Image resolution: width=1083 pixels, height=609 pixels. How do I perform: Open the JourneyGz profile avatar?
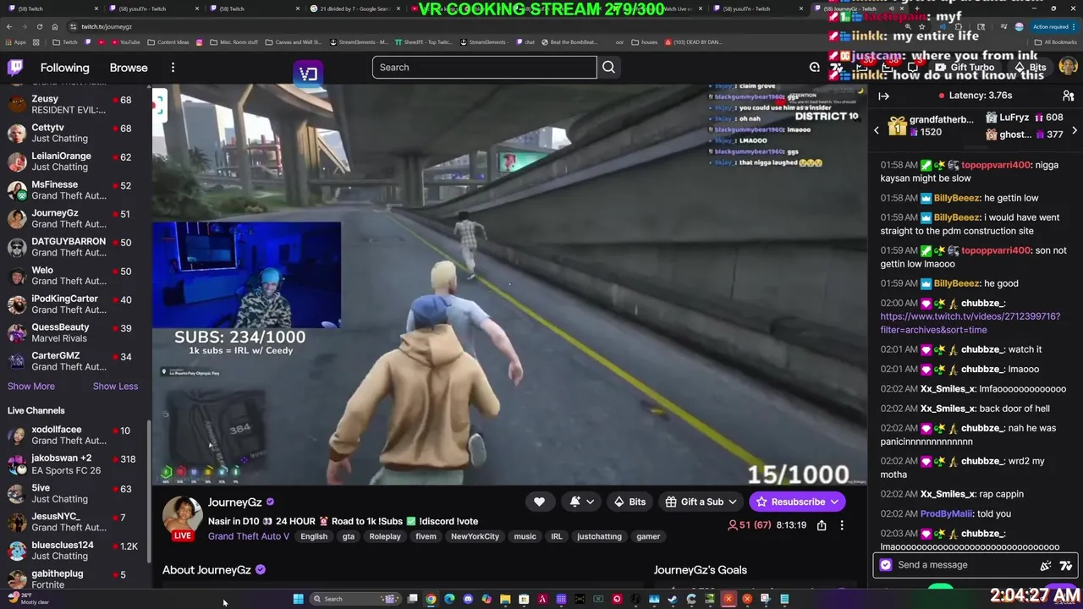[183, 515]
